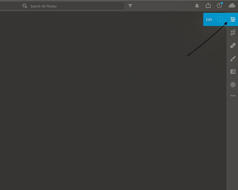Open the filter funnel icon
Viewport: 238px width, 190px height.
coord(130,6)
